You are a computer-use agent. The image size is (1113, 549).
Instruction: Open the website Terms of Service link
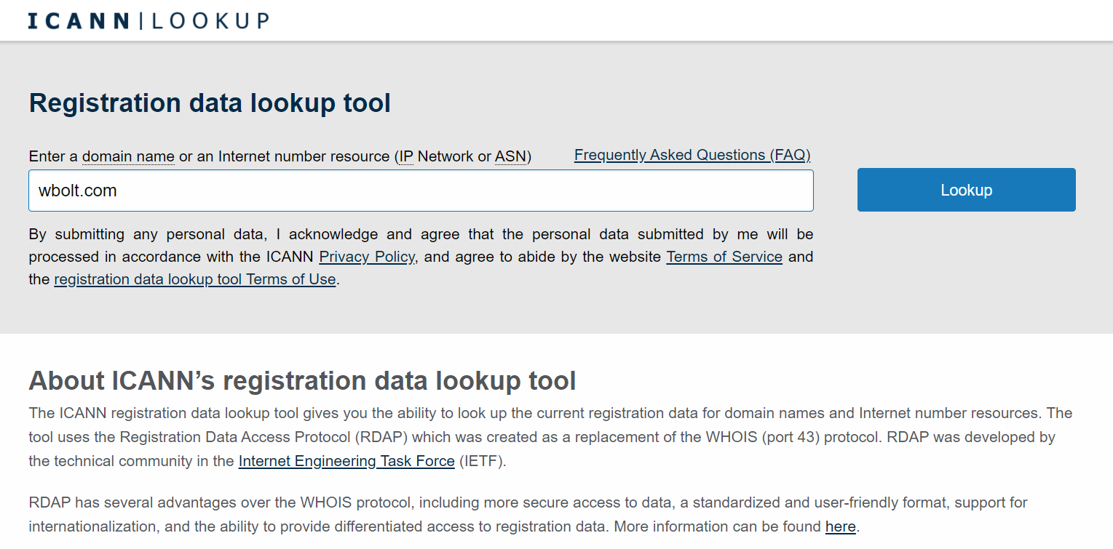coord(724,257)
